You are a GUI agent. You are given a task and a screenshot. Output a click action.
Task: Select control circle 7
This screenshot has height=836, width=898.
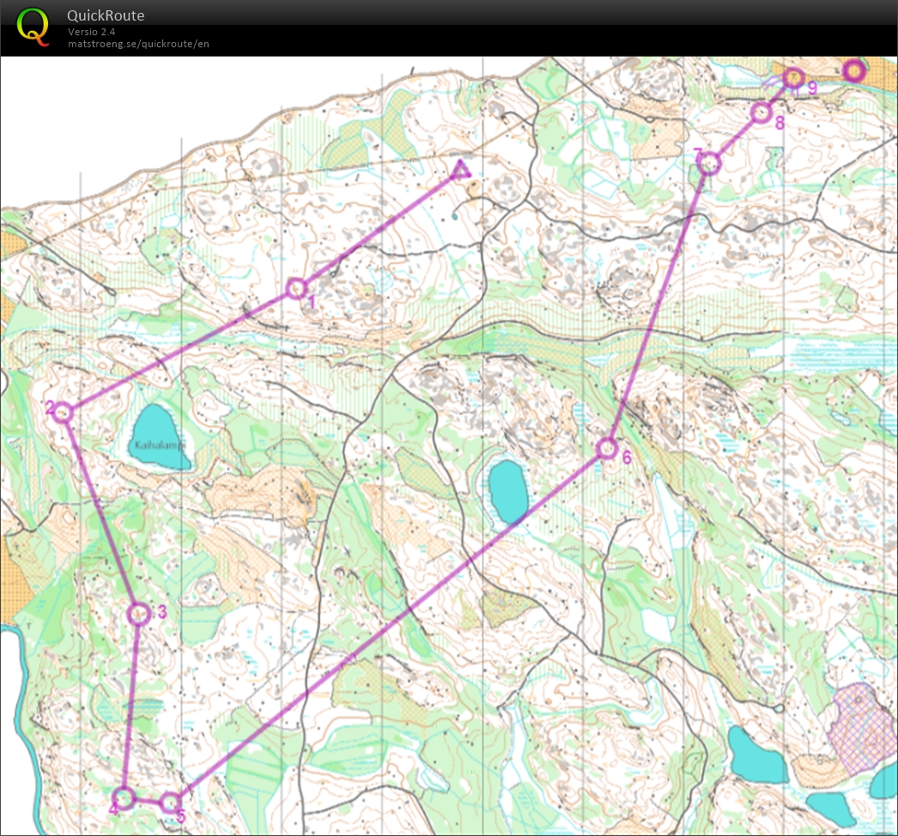(x=707, y=162)
